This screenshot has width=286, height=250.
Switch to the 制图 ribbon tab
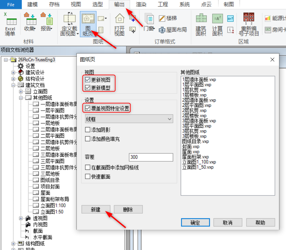[229, 4]
